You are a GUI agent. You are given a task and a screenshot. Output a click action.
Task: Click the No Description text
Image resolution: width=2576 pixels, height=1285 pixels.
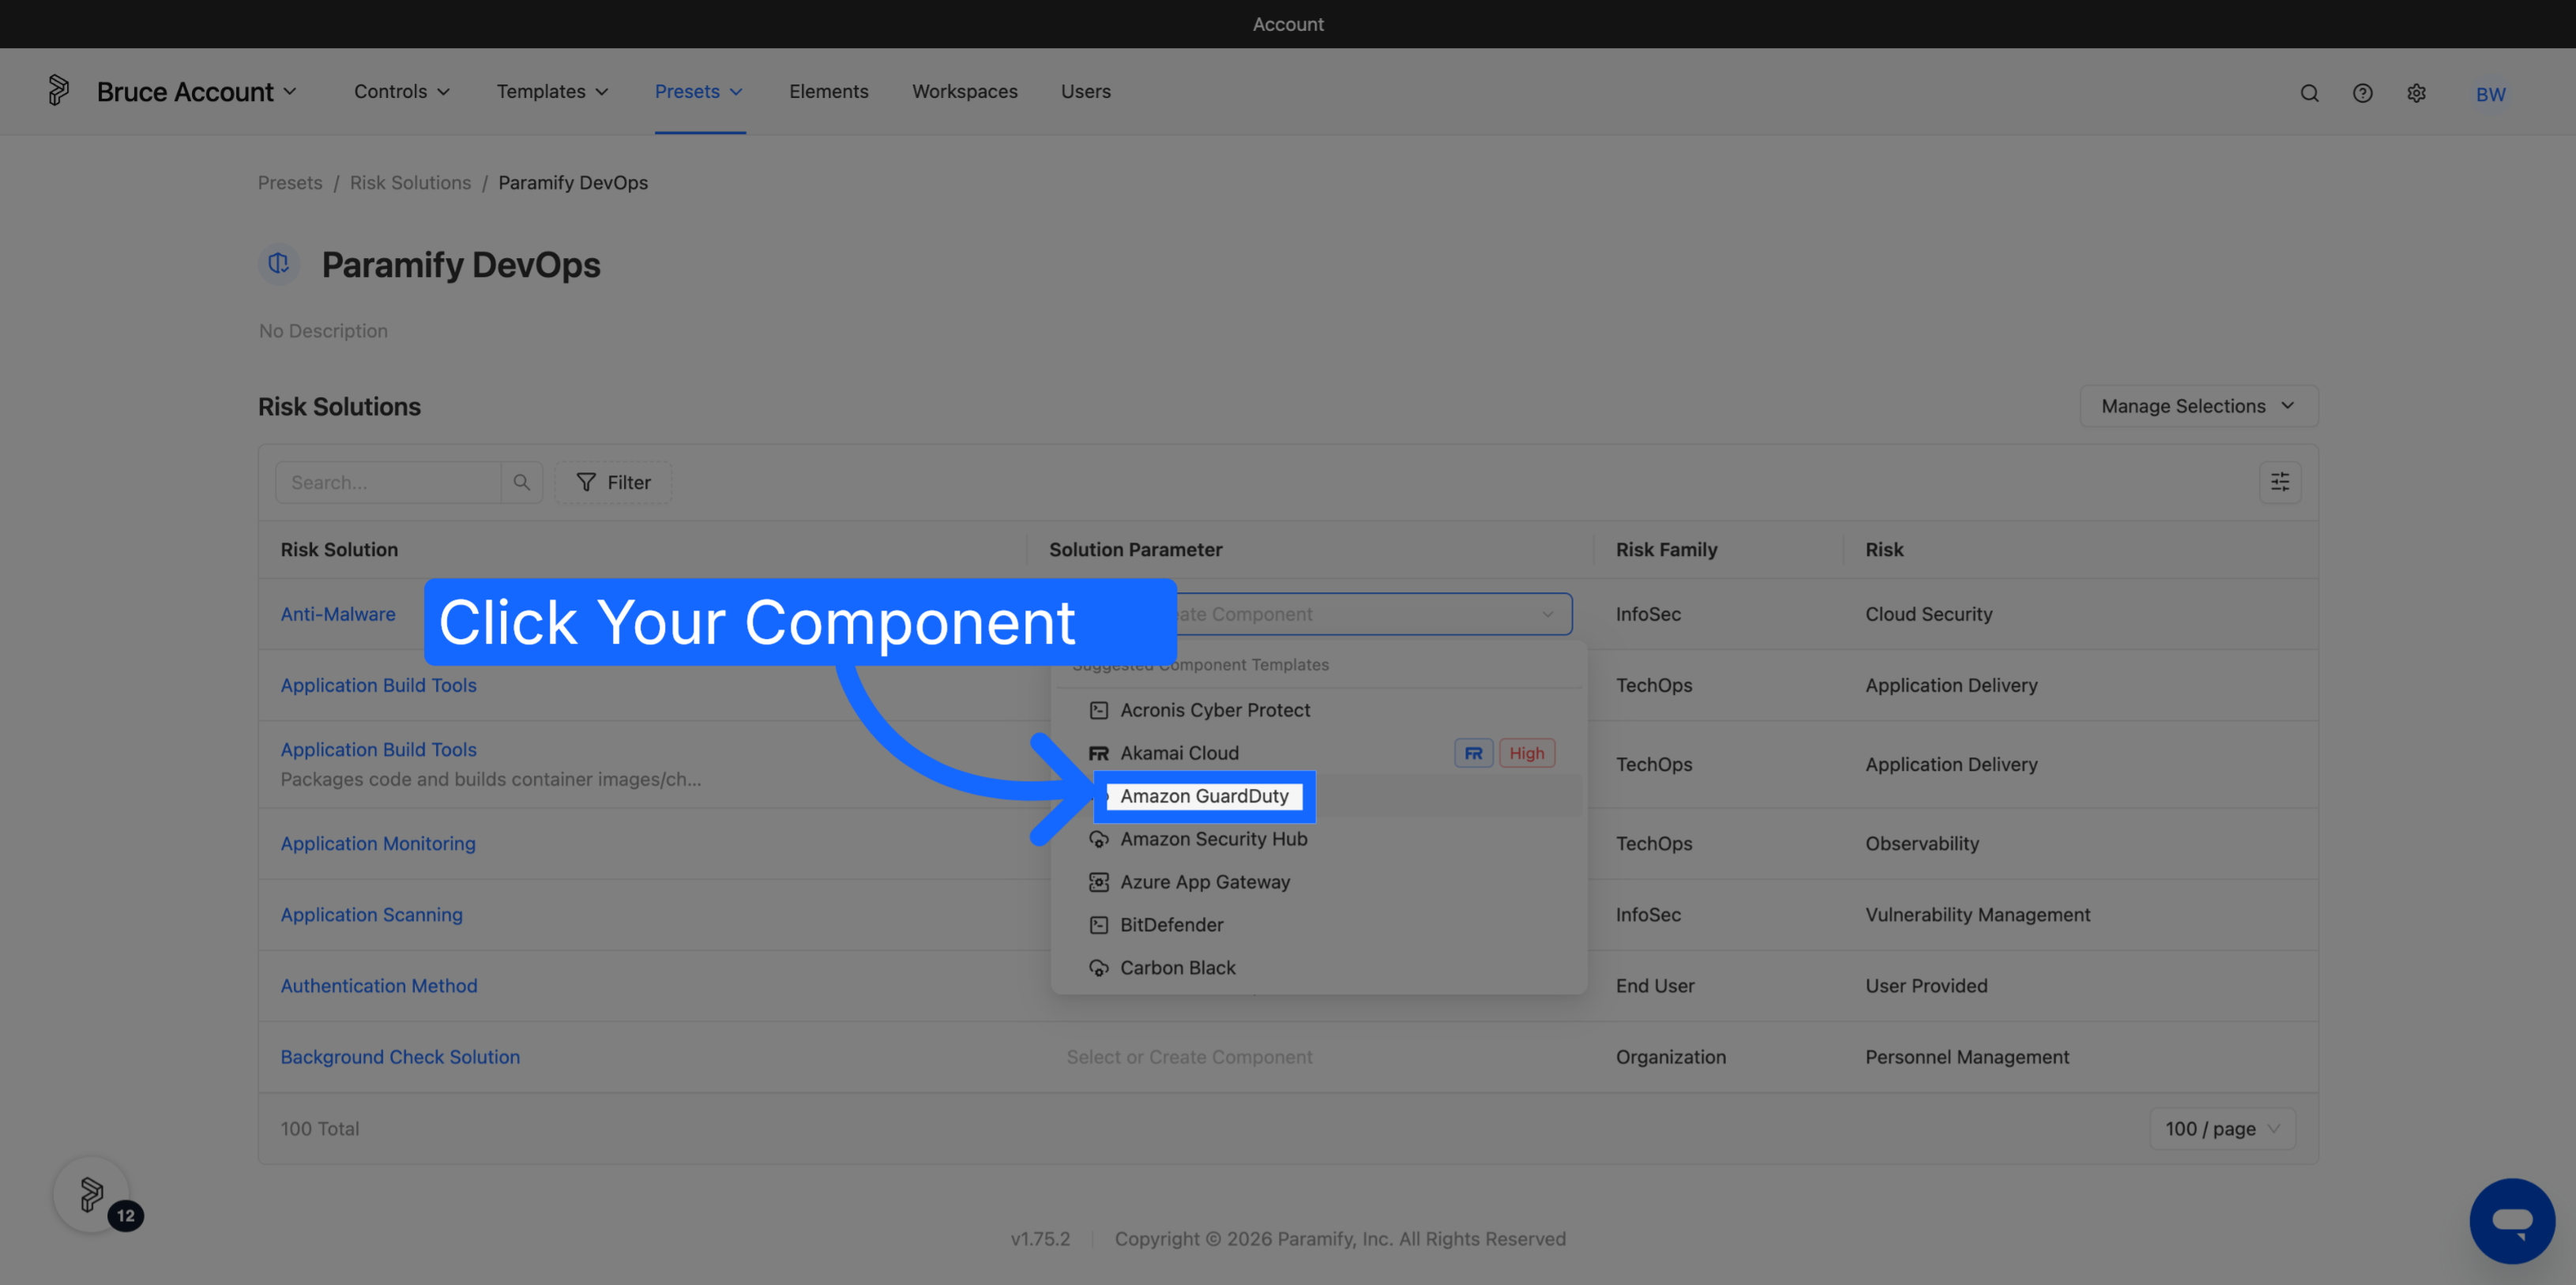pos(323,331)
